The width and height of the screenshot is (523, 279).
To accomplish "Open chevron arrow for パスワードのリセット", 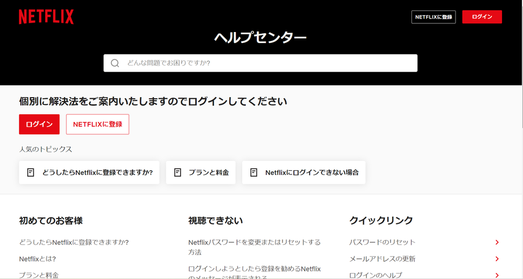I will (x=497, y=242).
